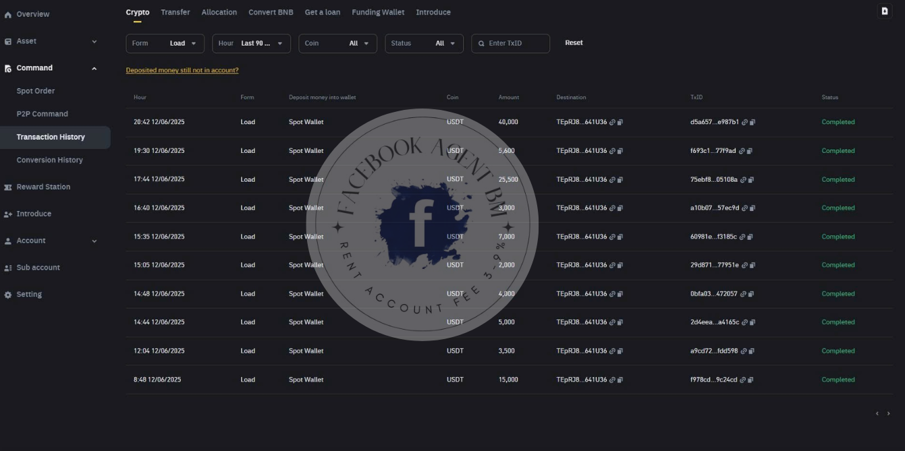Open destination link for the 3,500 USDT row

click(613, 351)
